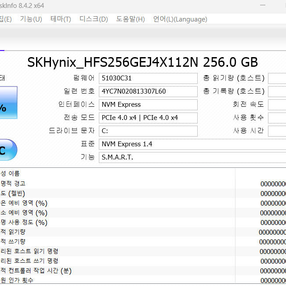Click the drive letter field C:

coord(148,131)
